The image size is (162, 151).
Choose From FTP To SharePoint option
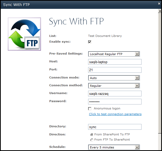[x=92, y=140]
